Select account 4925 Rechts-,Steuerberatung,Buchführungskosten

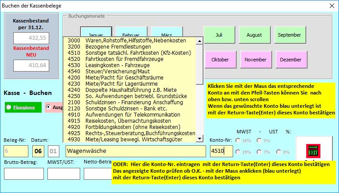[130, 133]
